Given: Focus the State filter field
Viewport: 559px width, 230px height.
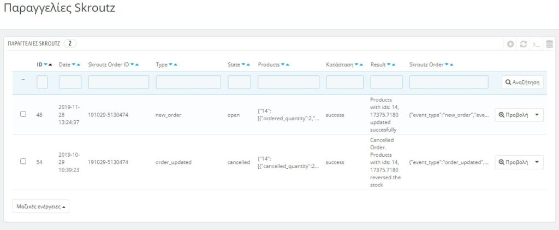Looking at the screenshot, I should tap(239, 82).
